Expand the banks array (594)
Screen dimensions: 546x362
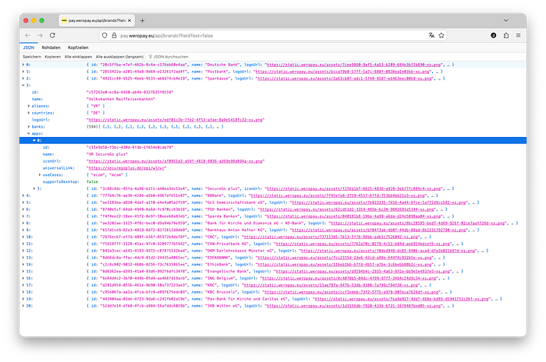[x=29, y=127]
